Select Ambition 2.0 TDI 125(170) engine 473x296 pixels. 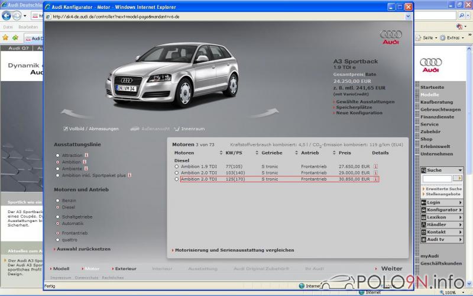[x=177, y=179]
